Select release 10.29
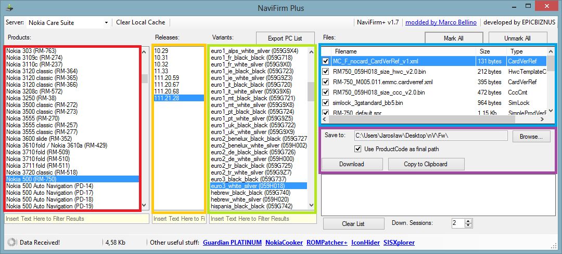 pos(179,51)
